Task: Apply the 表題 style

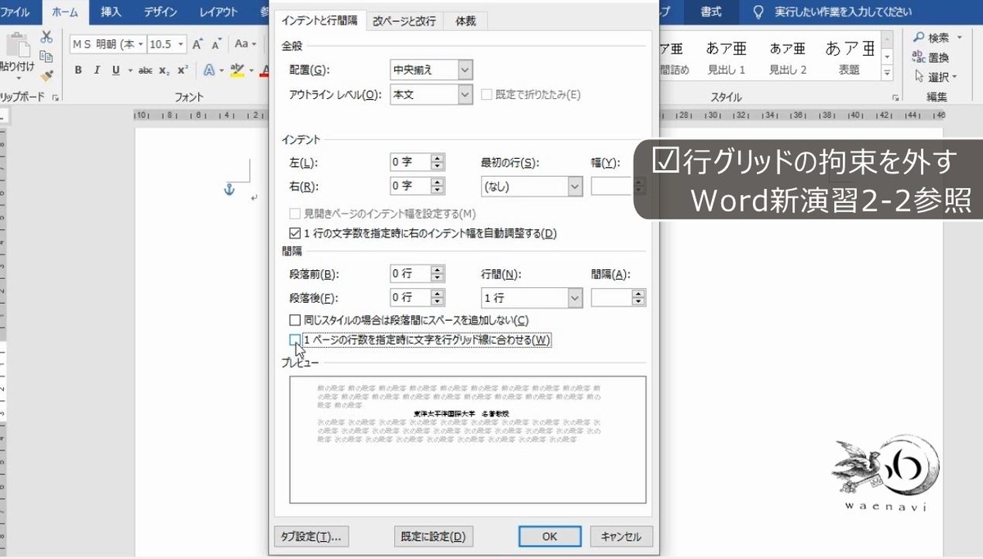Action: click(x=849, y=57)
